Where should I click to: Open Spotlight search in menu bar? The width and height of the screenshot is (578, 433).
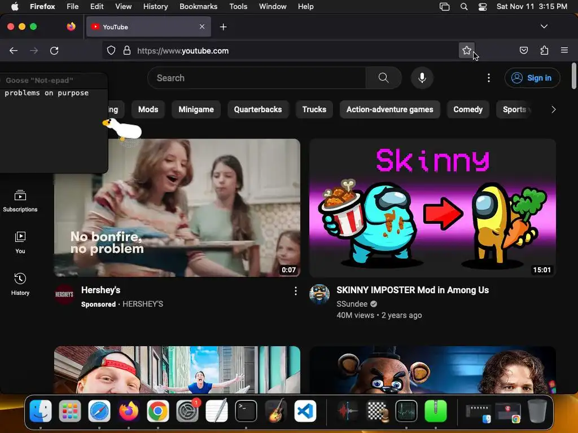point(464,6)
